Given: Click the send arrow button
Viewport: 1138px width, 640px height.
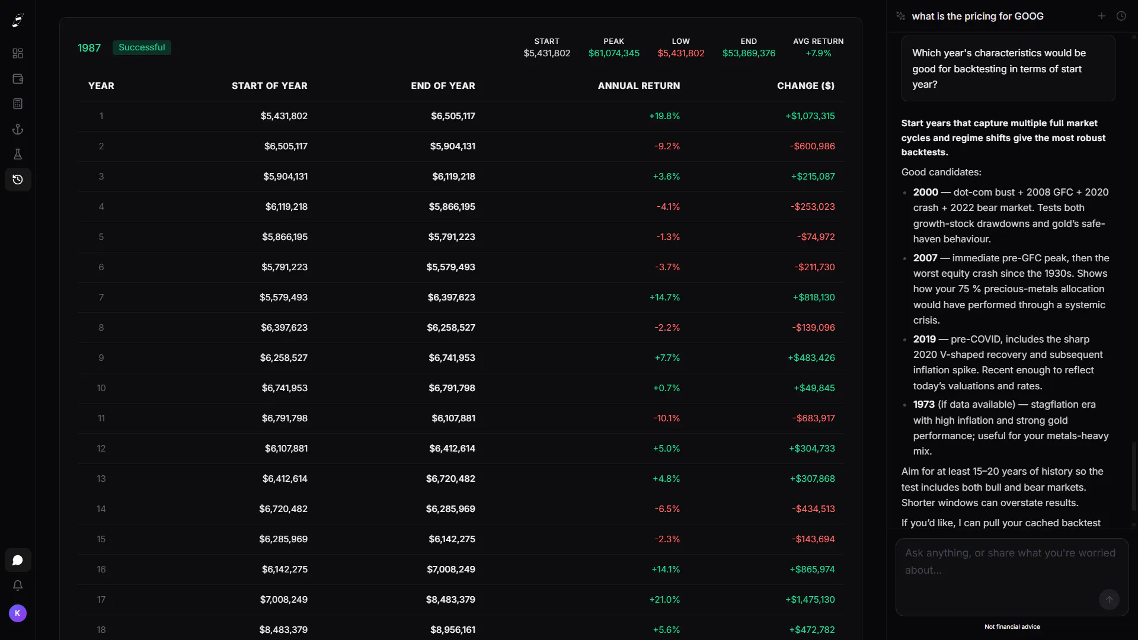Looking at the screenshot, I should 1109,599.
